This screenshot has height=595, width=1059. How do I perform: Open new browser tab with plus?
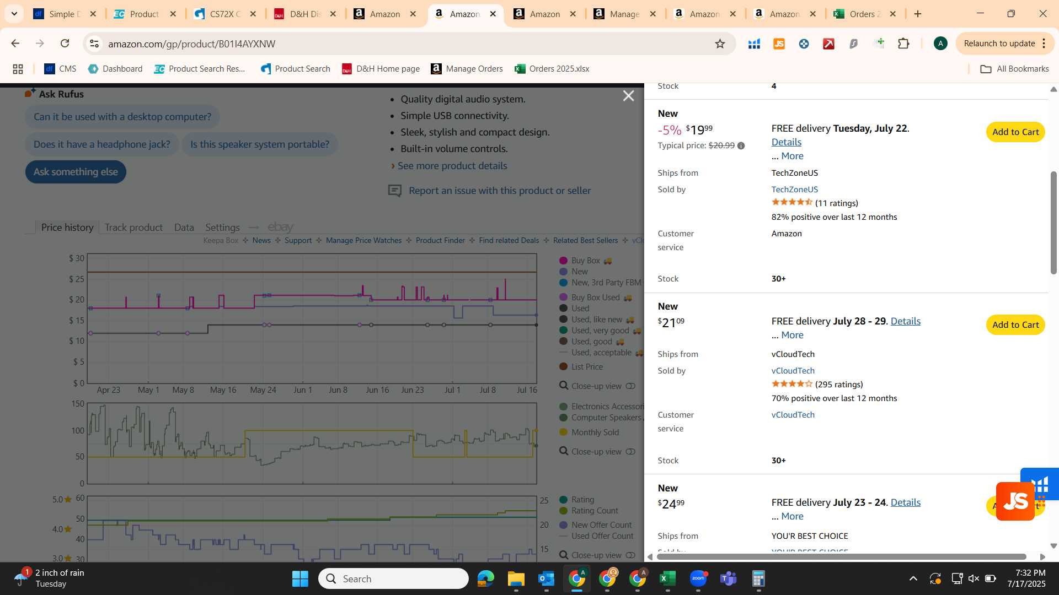point(918,14)
